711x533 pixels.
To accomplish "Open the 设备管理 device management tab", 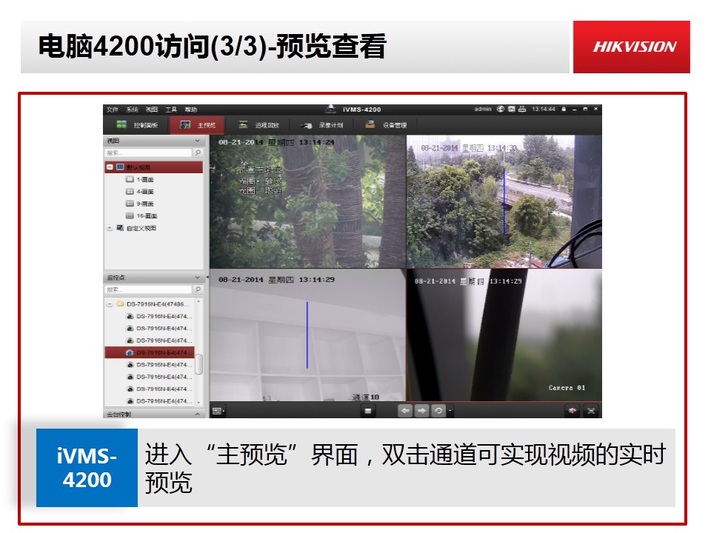I will pyautogui.click(x=387, y=125).
